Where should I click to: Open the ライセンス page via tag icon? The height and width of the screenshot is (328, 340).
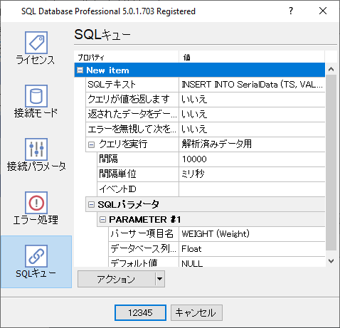point(36,43)
